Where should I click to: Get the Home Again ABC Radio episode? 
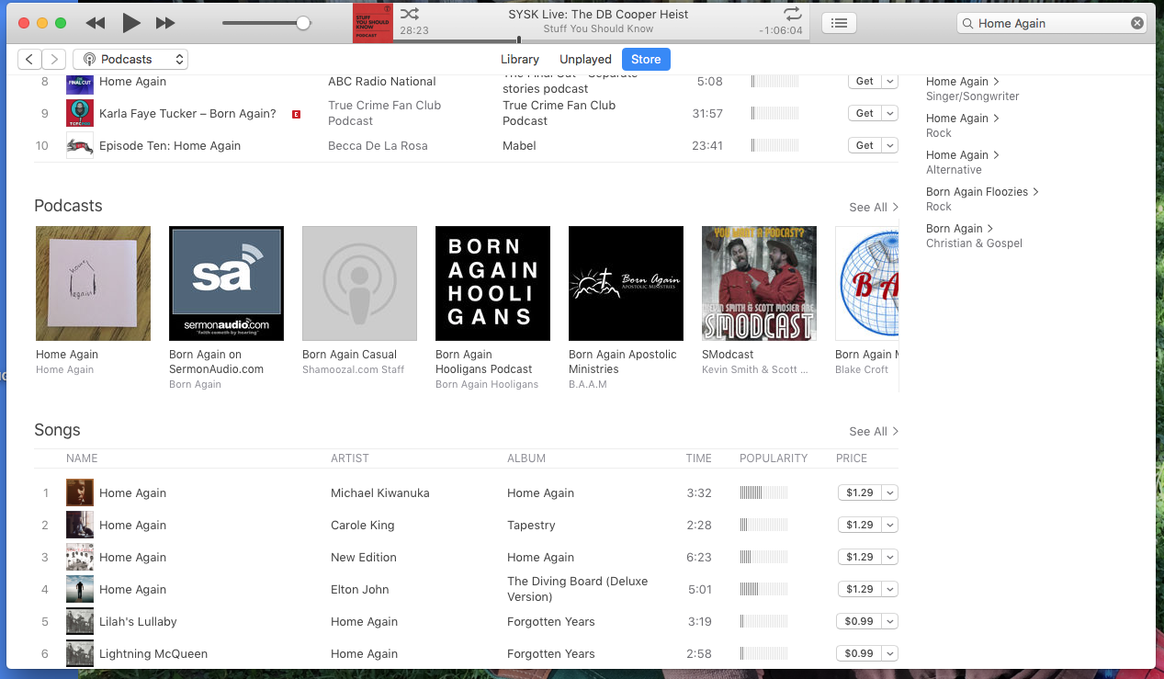point(865,81)
